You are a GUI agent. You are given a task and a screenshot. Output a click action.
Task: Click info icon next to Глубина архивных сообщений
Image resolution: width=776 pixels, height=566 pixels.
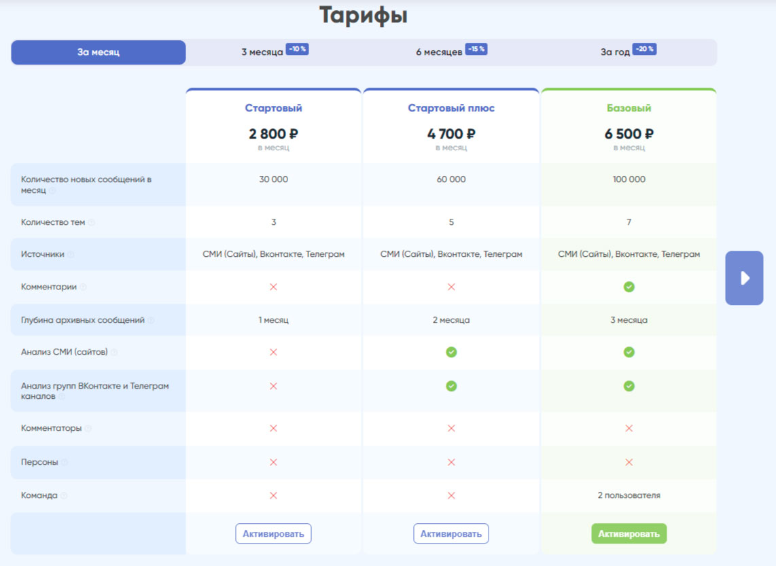(151, 321)
